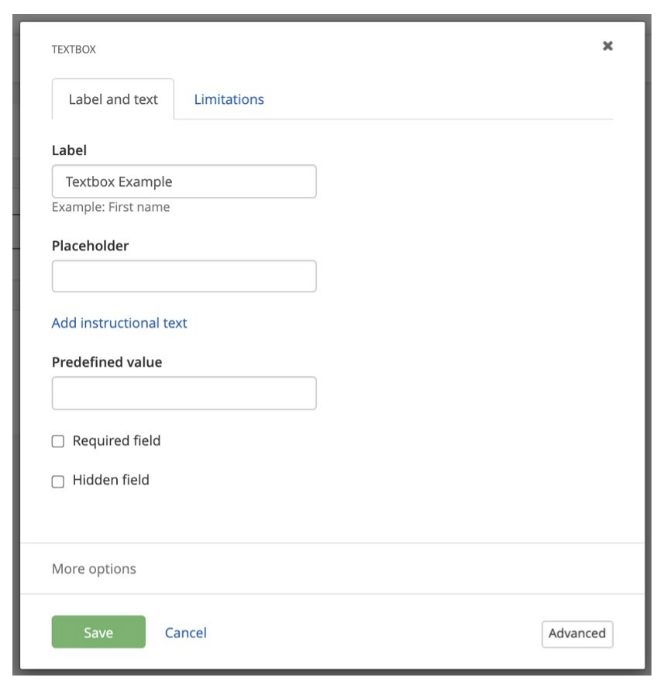Enable the Required field checkbox
668x690 pixels.
click(58, 441)
